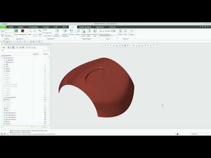211x158 pixels.
Task: Click the model tree search field
Action: click(24, 50)
